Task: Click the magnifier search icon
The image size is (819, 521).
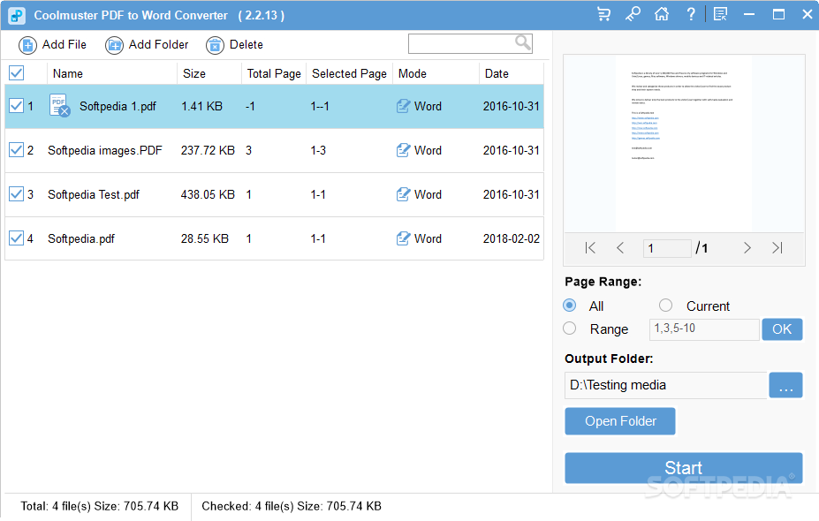Action: coord(522,42)
